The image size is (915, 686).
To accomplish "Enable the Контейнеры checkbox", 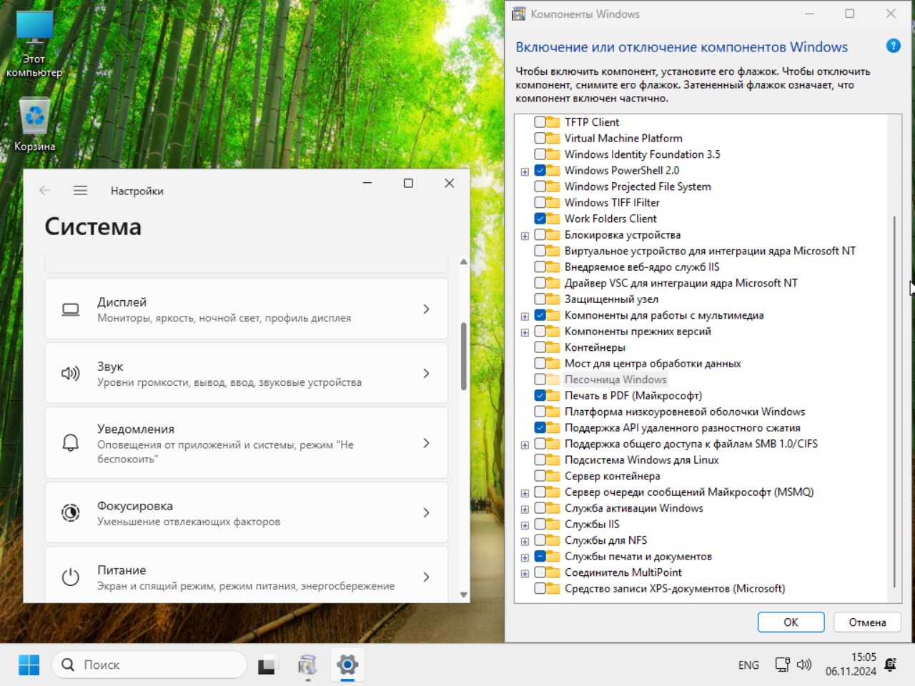I will [540, 347].
